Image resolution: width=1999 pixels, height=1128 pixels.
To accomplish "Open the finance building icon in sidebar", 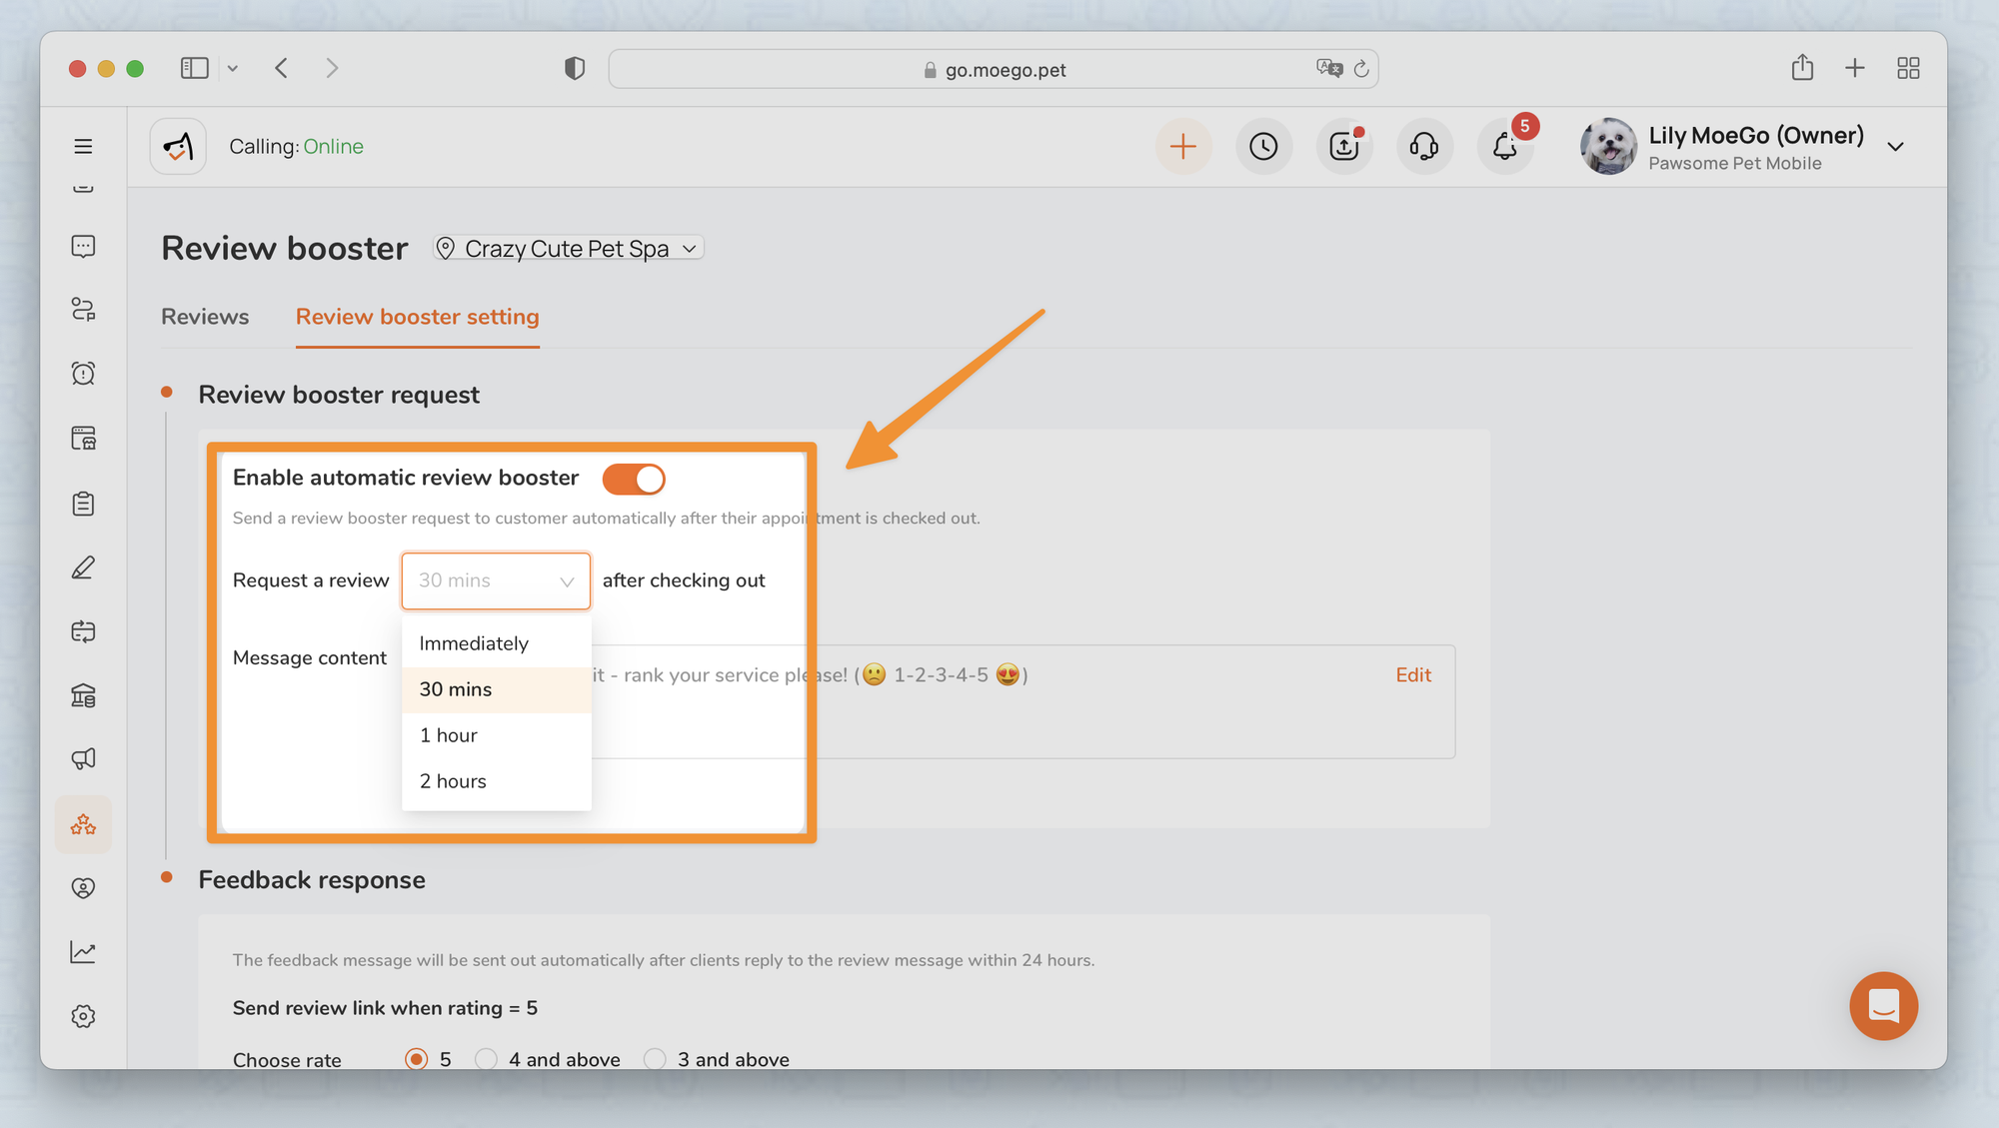I will point(83,695).
